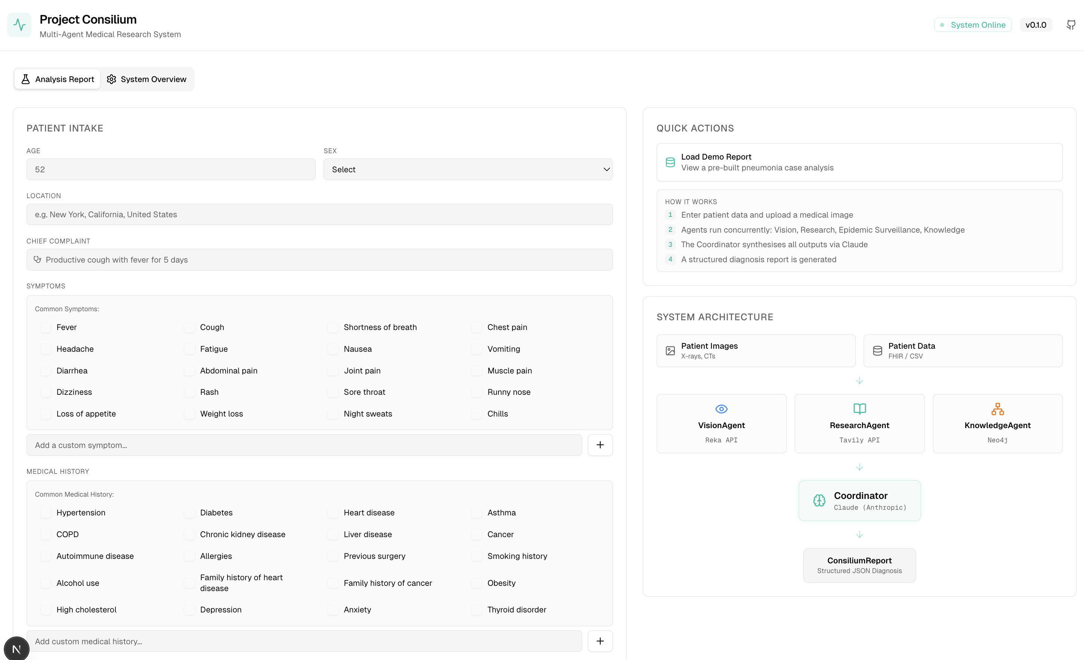The width and height of the screenshot is (1084, 660).
Task: Click the GitHub icon in header
Action: 1071,25
